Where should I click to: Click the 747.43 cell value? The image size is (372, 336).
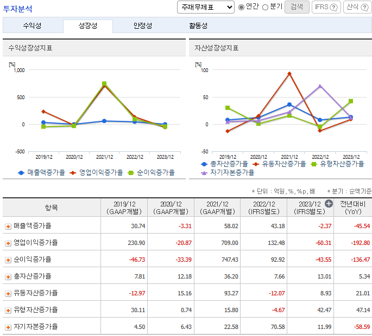click(x=230, y=260)
